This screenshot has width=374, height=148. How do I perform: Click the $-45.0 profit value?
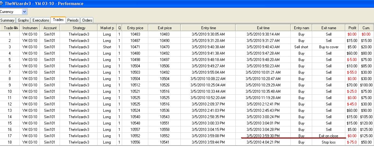point(352,104)
